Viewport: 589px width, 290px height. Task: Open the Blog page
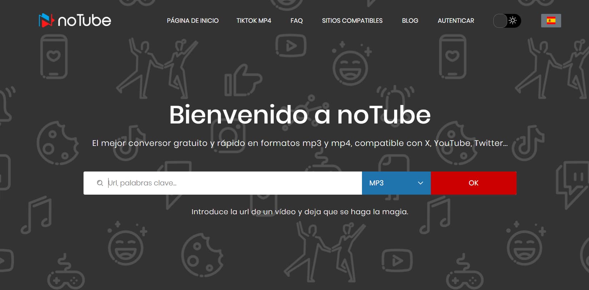coord(410,21)
